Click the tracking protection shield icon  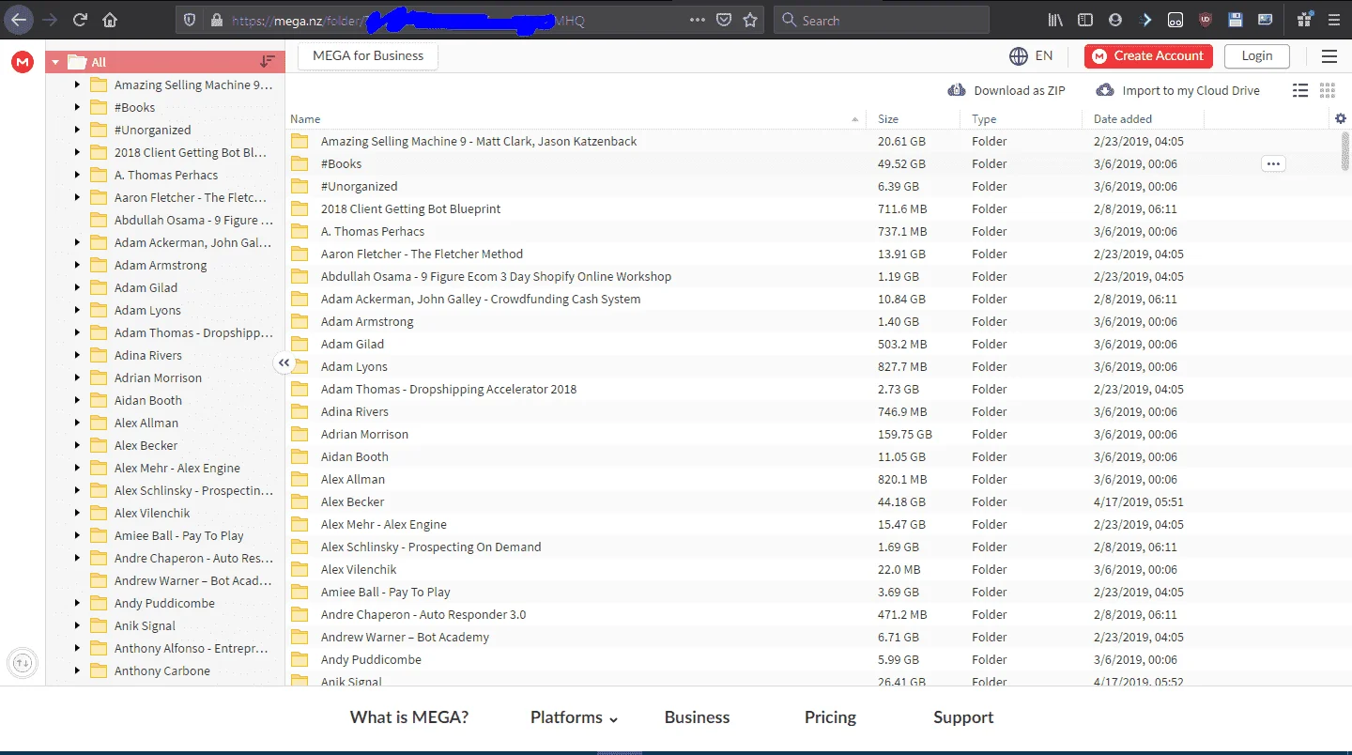point(190,20)
